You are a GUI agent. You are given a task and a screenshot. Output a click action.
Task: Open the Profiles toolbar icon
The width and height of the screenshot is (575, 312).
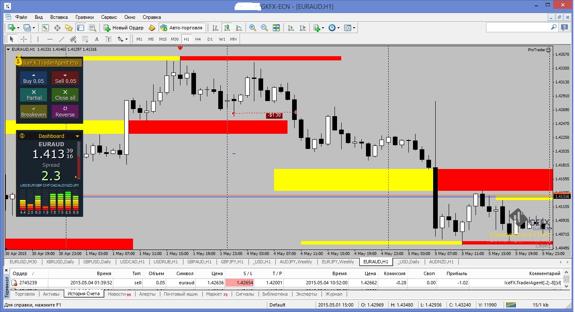27,28
